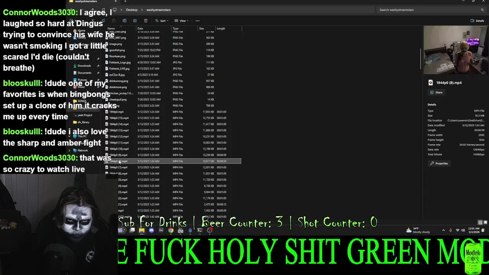Click the Task View taskbar icon
The height and width of the screenshot is (275, 489).
tap(132, 230)
